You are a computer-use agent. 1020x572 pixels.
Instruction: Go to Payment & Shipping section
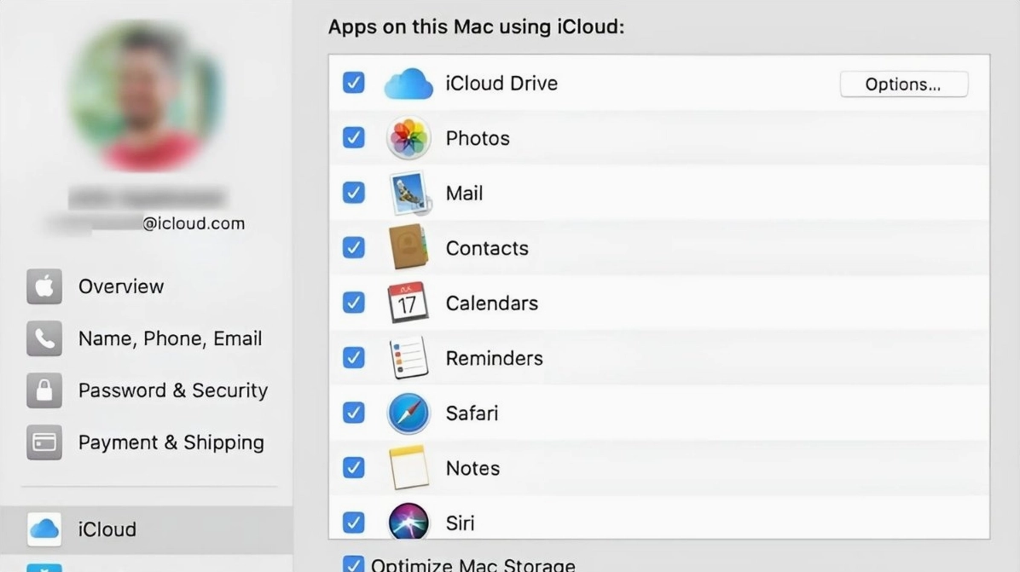pyautogui.click(x=171, y=442)
